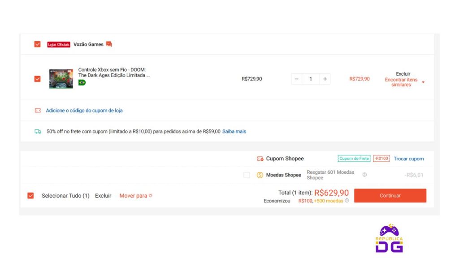Click the quantity field showing 1
The width and height of the screenshot is (459, 258).
pos(311,79)
